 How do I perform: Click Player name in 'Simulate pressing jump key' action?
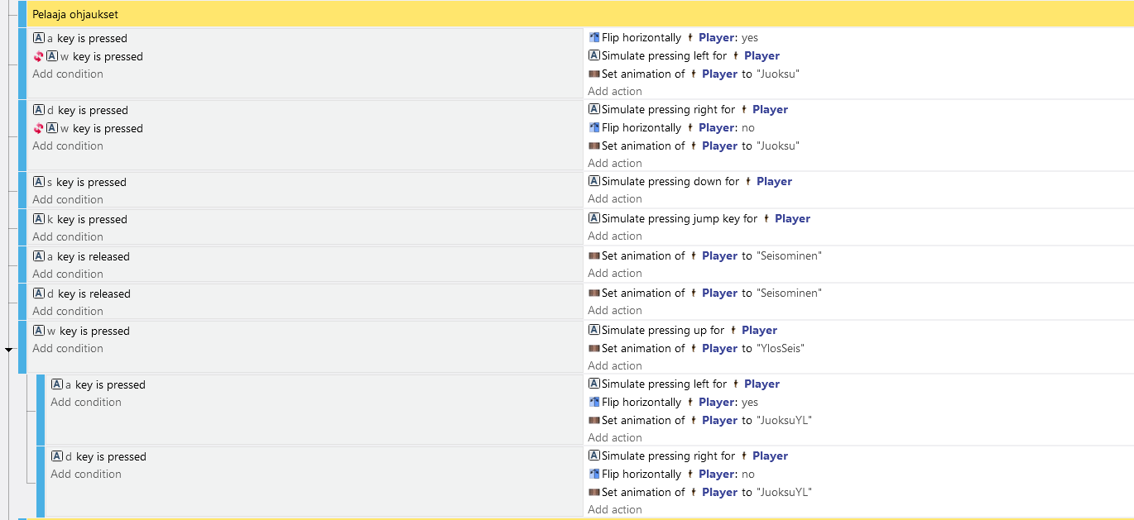[793, 218]
